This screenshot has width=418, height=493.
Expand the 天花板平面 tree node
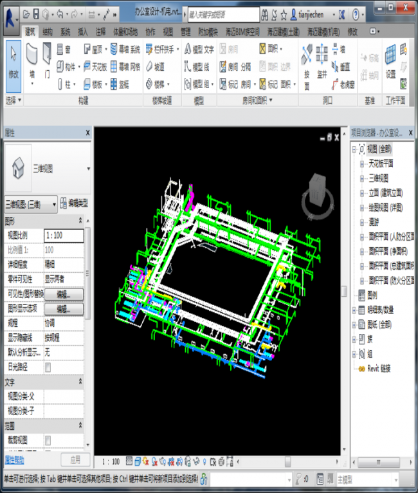[363, 164]
